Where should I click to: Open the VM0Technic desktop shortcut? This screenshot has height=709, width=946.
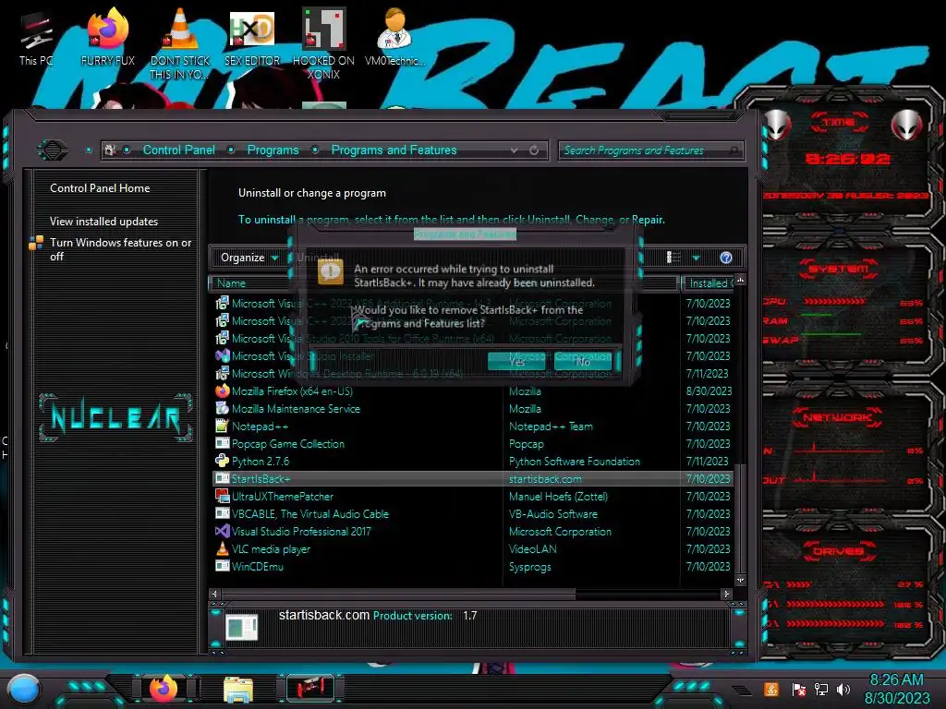click(395, 38)
